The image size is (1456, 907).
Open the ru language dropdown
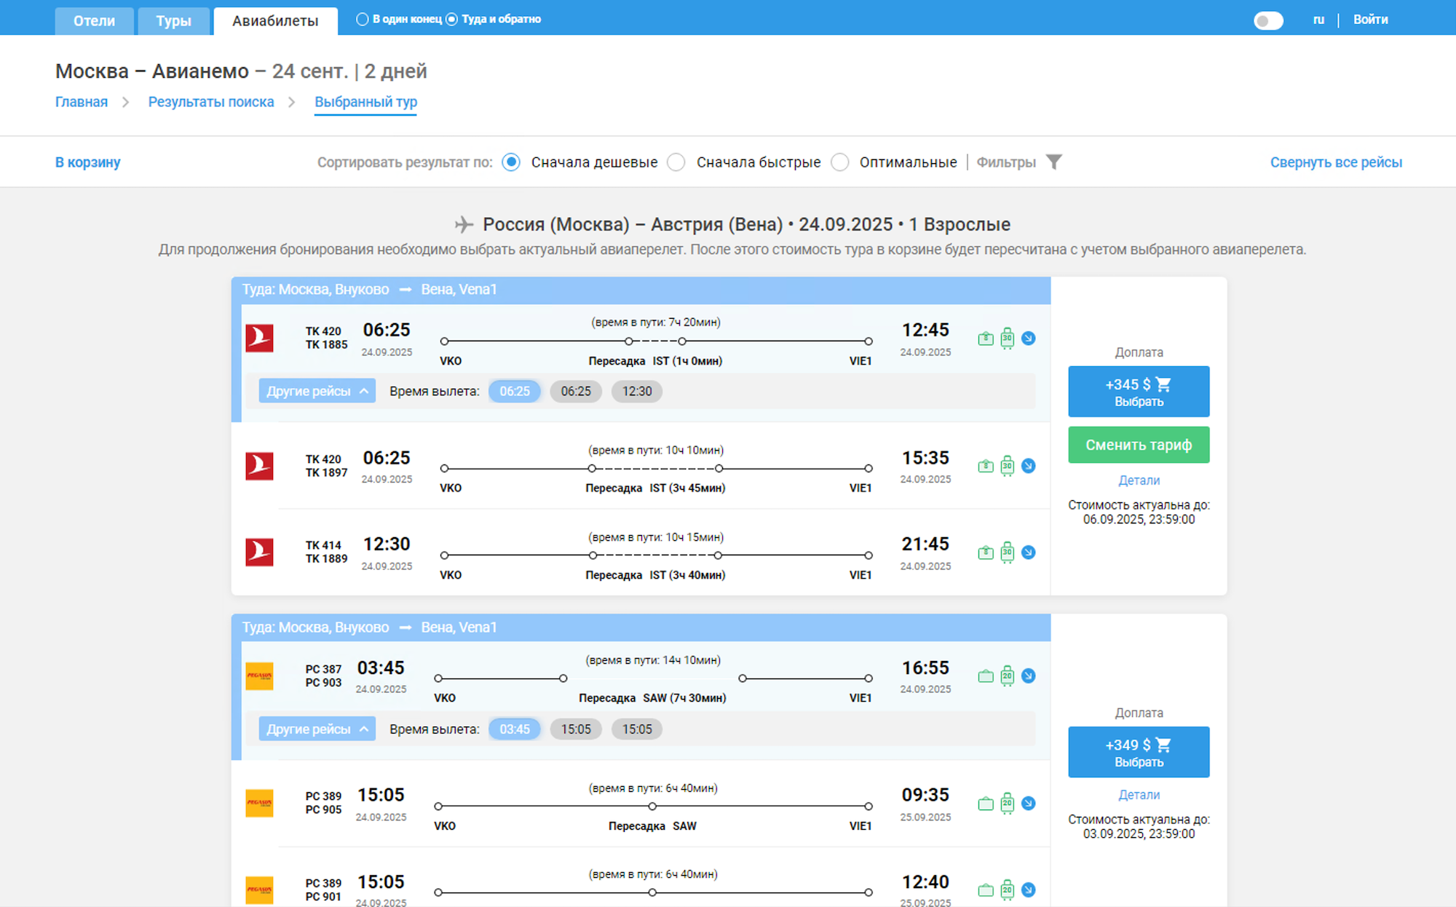(x=1318, y=20)
